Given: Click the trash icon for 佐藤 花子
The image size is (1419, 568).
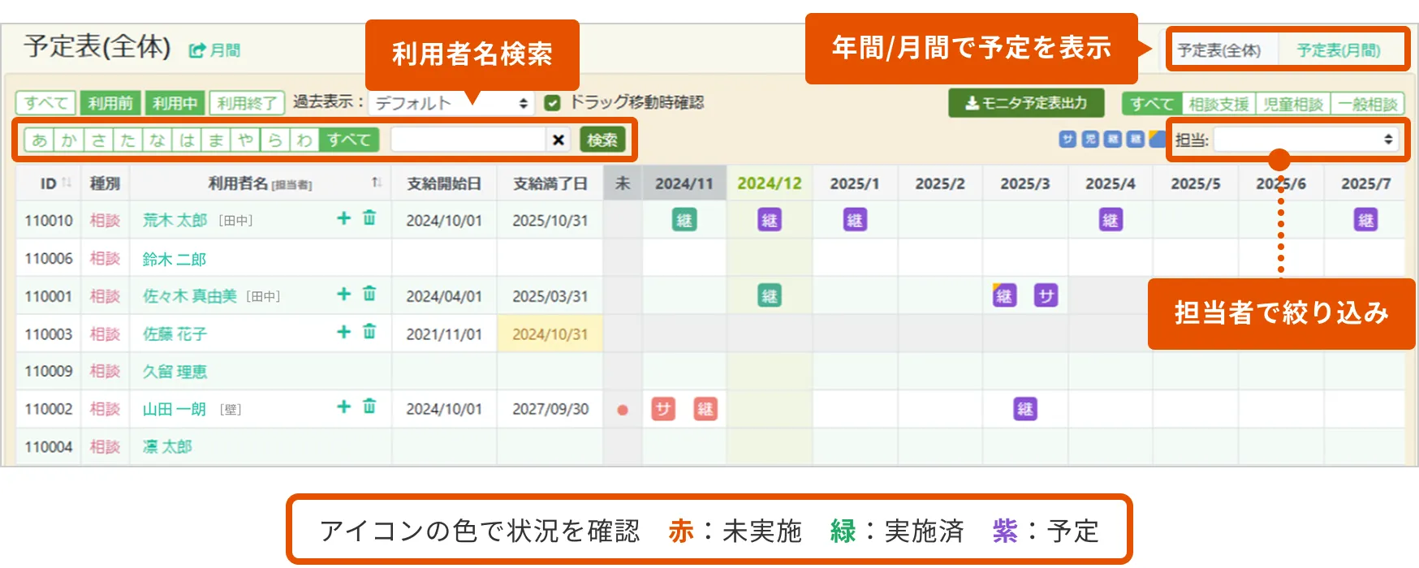Looking at the screenshot, I should coord(369,332).
